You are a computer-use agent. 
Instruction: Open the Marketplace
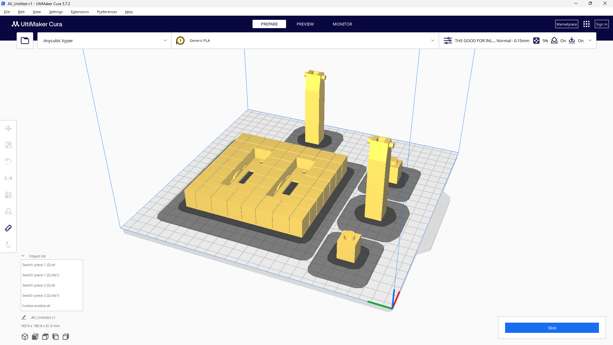566,24
